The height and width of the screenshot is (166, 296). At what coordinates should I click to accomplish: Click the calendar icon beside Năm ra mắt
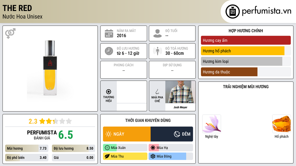click(x=109, y=33)
